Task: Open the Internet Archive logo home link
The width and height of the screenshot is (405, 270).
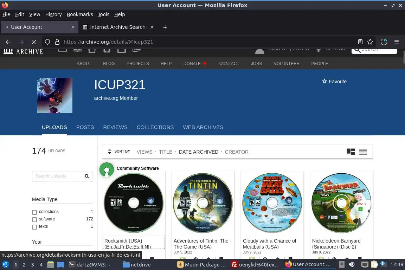Action: [23, 51]
